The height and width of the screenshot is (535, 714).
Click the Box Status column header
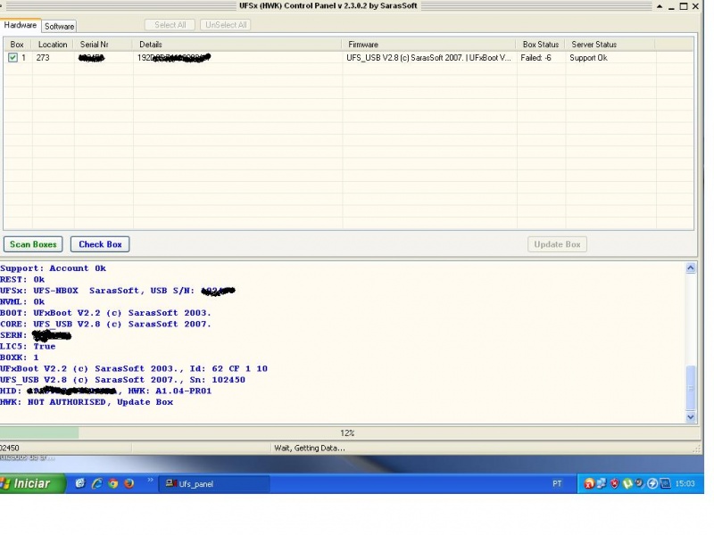click(x=541, y=45)
